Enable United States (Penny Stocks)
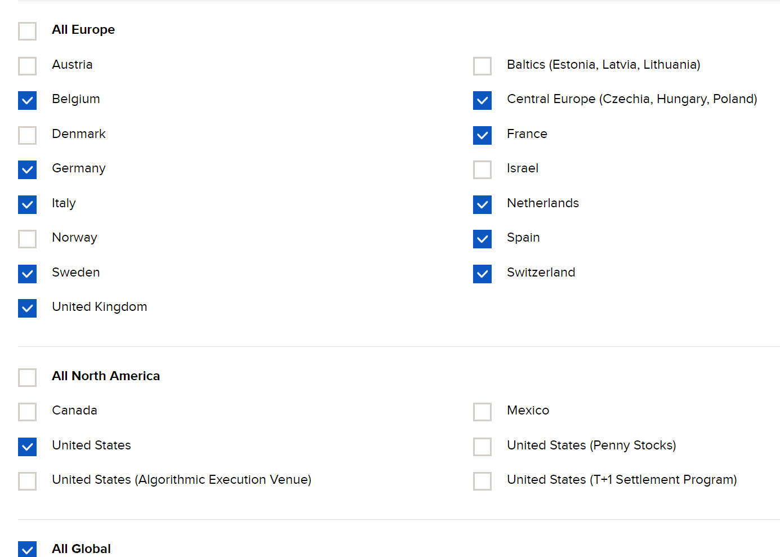The image size is (780, 557). 482,447
